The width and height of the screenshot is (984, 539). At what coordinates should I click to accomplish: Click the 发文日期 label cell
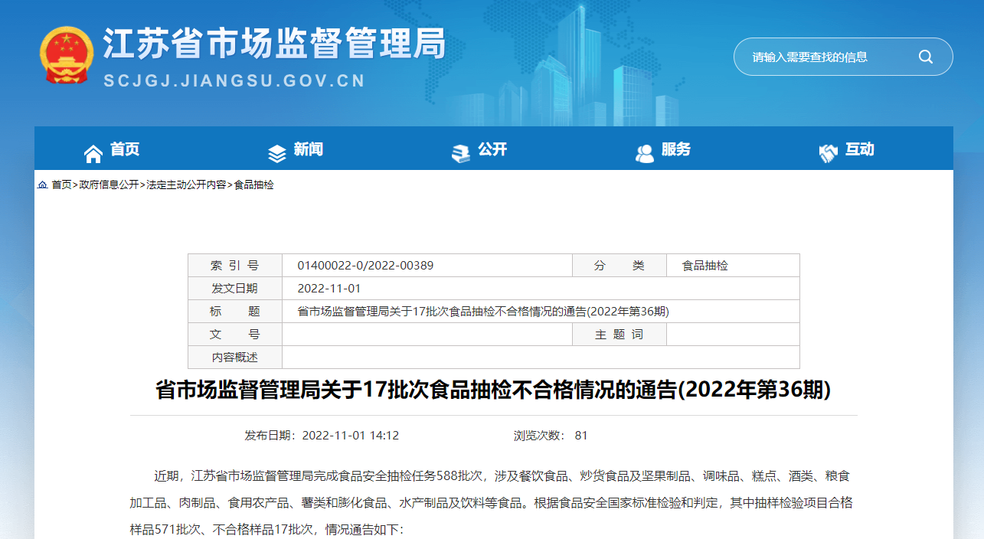point(235,289)
